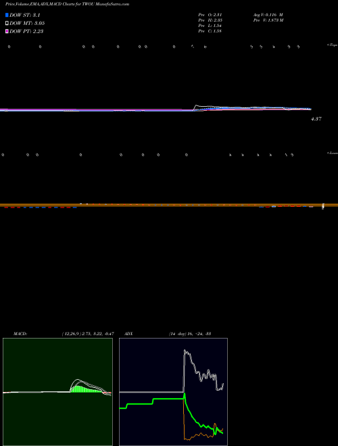Click the 'Pre V: 1.873 M' value
The height and width of the screenshot is (446, 338).
[268, 20]
